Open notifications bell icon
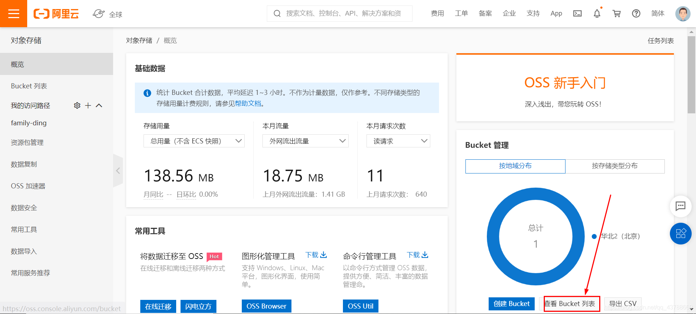The image size is (696, 314). [x=597, y=13]
